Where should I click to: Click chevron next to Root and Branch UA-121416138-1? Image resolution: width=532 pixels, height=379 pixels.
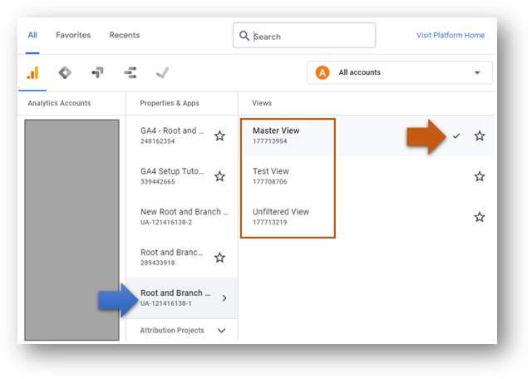point(224,298)
